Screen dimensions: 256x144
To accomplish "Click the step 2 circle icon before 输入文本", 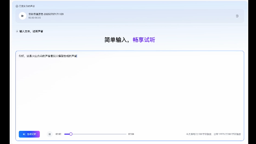I will tap(17, 31).
